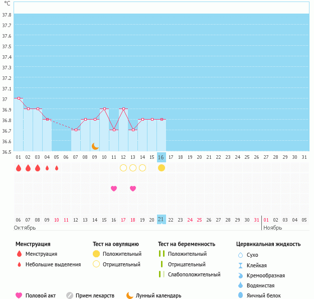The image size is (314, 299).
Task: Click the Ноябрь month label
Action: click(x=272, y=228)
